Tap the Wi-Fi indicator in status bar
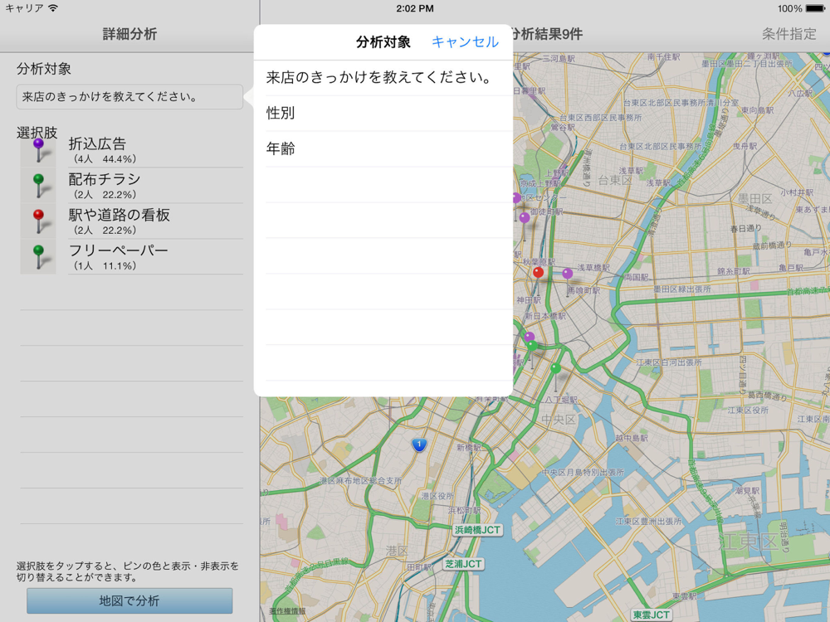This screenshot has height=622, width=830. coord(53,8)
